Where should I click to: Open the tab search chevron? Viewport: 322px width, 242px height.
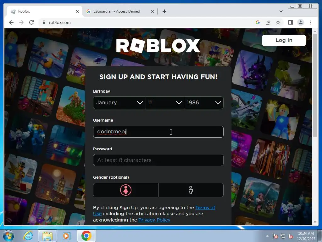tap(281, 11)
